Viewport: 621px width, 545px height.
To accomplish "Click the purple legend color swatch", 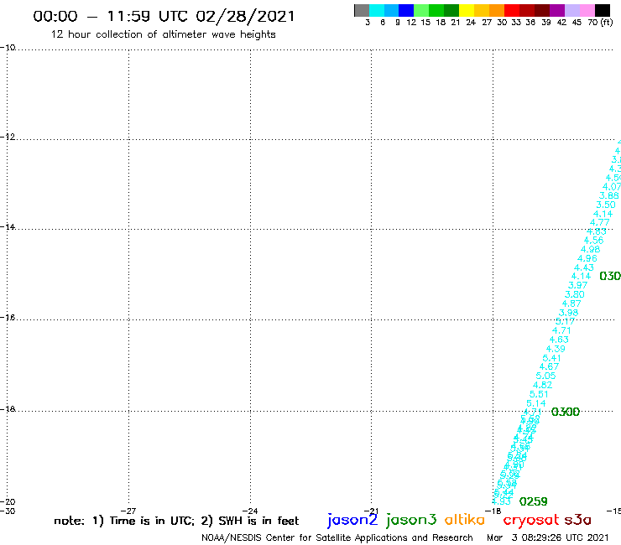I will pyautogui.click(x=557, y=11).
